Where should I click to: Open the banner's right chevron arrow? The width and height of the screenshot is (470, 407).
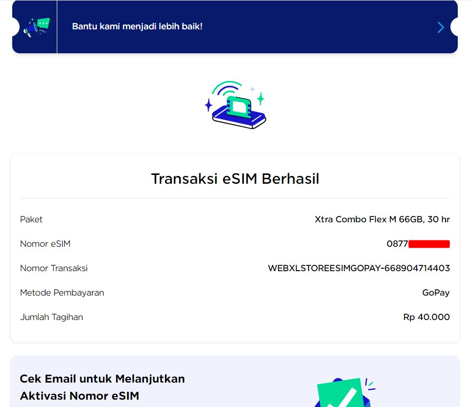440,27
